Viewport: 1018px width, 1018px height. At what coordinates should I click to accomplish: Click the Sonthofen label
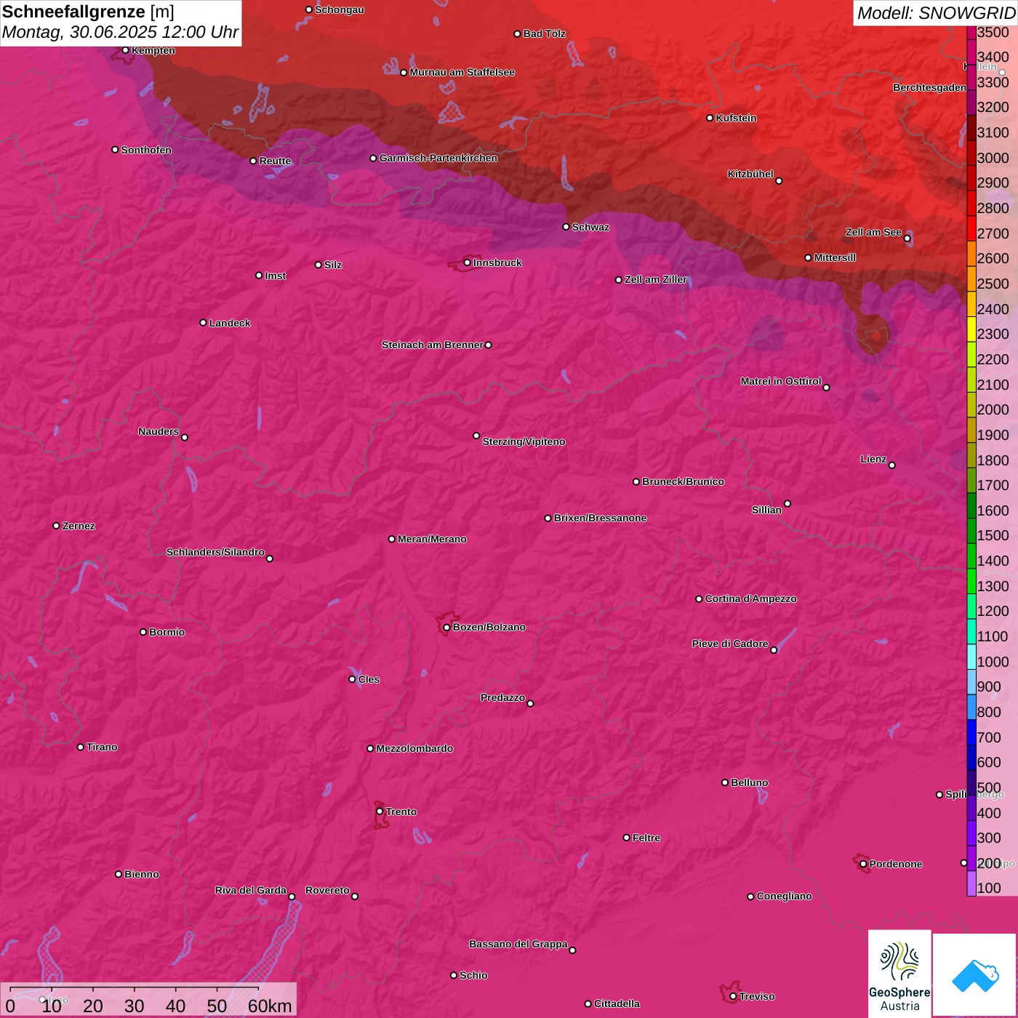coord(146,150)
